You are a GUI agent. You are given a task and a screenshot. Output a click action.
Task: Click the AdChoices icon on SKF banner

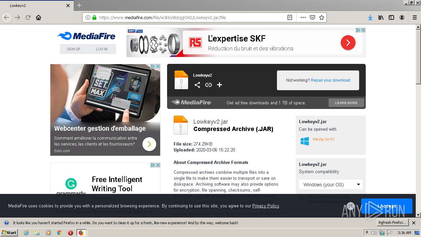(358, 30)
